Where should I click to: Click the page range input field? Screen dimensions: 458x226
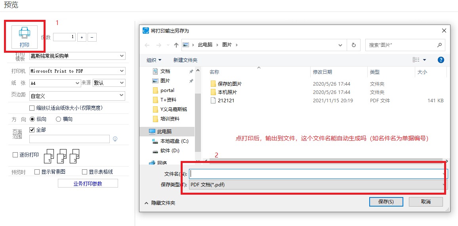(69, 139)
